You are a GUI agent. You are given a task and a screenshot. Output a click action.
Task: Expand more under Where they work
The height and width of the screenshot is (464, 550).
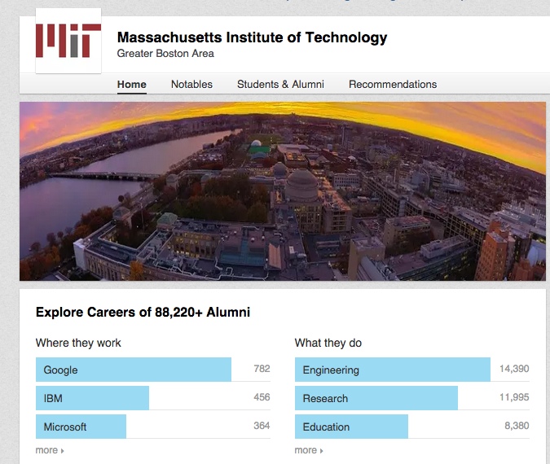click(x=49, y=450)
